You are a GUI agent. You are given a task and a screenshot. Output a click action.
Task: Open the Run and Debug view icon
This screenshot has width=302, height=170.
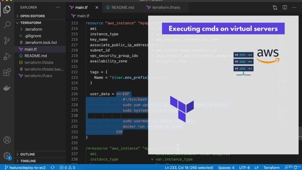pos(7,57)
